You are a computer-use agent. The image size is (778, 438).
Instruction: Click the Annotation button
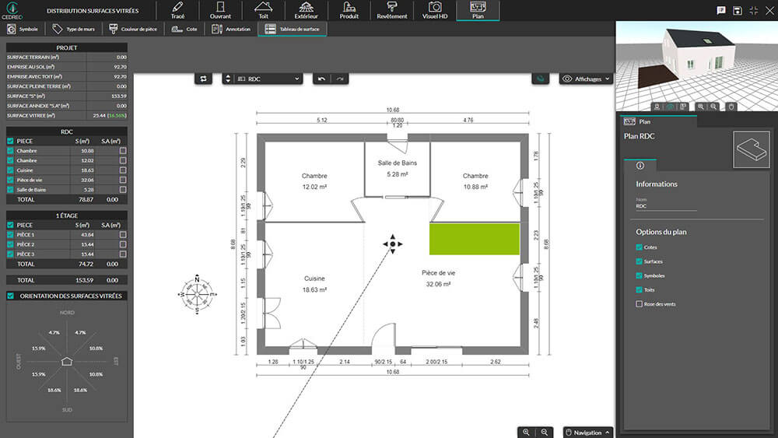232,29
